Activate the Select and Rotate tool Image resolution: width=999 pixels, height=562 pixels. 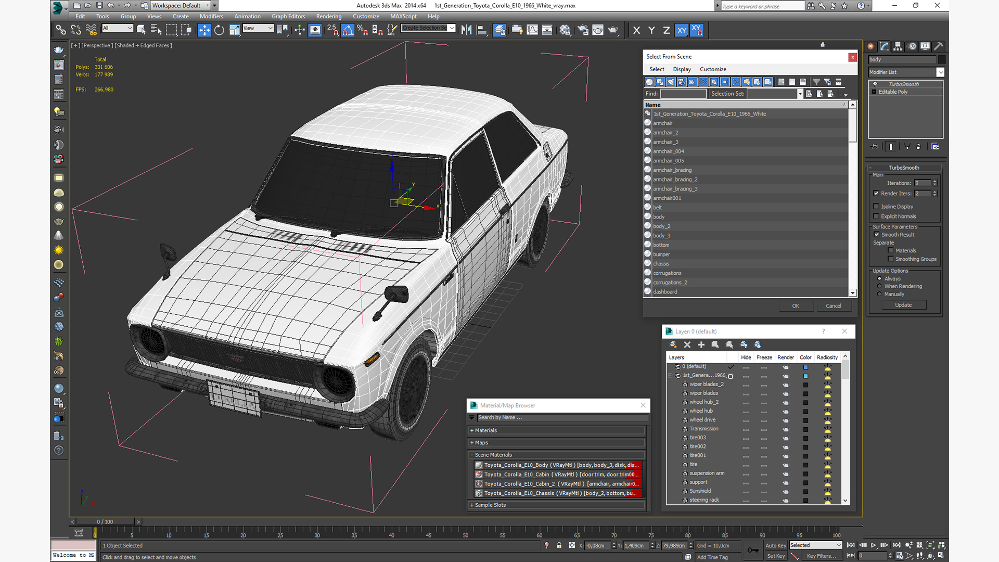click(x=219, y=30)
